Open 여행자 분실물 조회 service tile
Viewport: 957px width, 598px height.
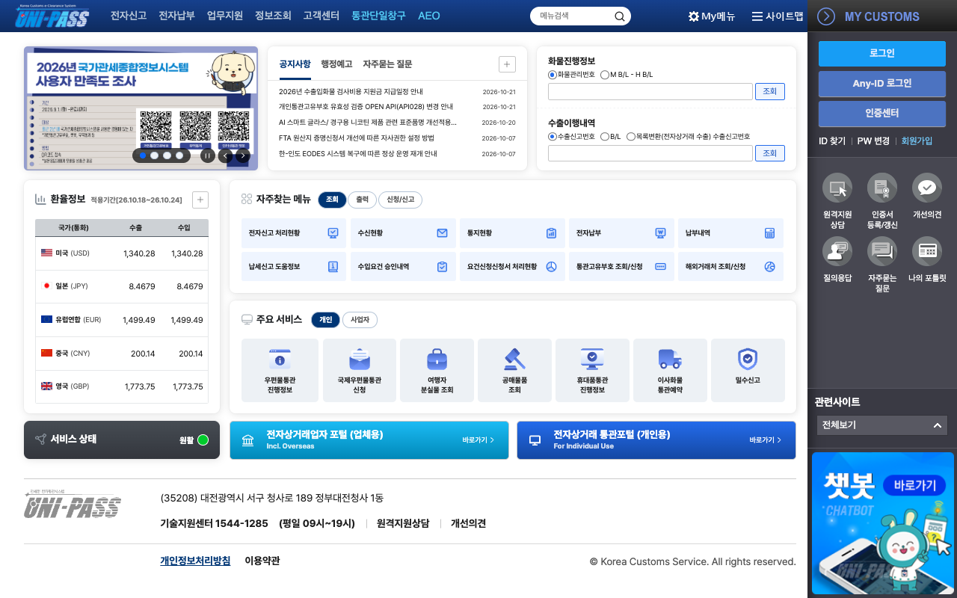(x=437, y=370)
